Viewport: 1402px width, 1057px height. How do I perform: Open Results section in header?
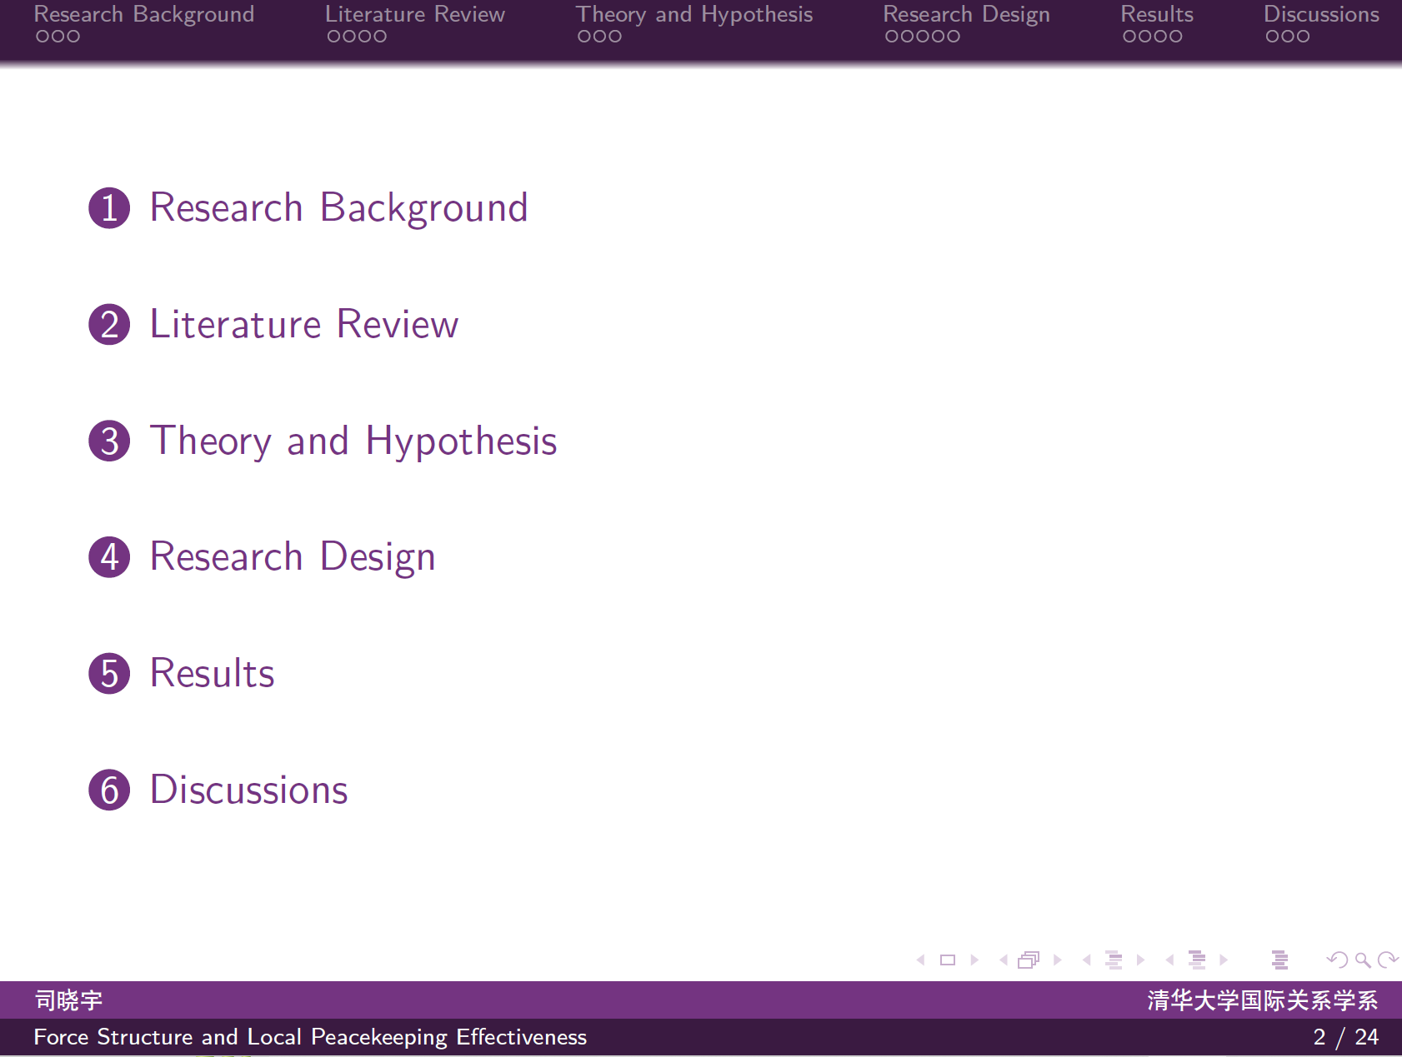[x=1157, y=14]
